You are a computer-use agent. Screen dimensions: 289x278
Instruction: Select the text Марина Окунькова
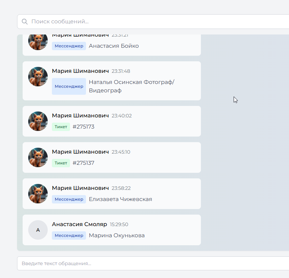point(117,235)
